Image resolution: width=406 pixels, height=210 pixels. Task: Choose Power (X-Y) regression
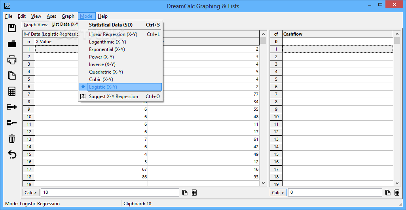pos(121,57)
